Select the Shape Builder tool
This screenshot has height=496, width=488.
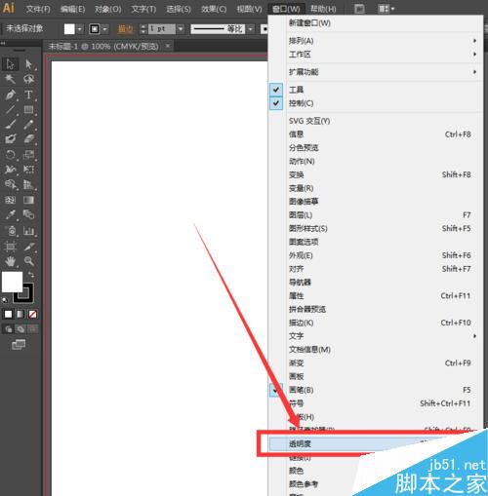pos(10,184)
